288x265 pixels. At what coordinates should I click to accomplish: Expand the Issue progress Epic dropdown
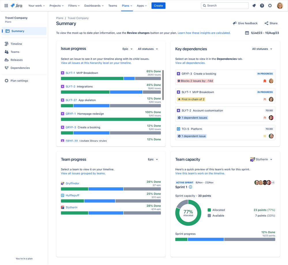coord(127,49)
